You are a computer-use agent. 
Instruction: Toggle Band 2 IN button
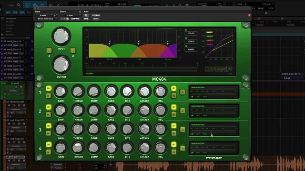[x=49, y=107]
